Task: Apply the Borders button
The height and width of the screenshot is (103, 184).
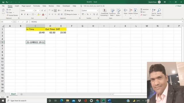Action: point(33,14)
